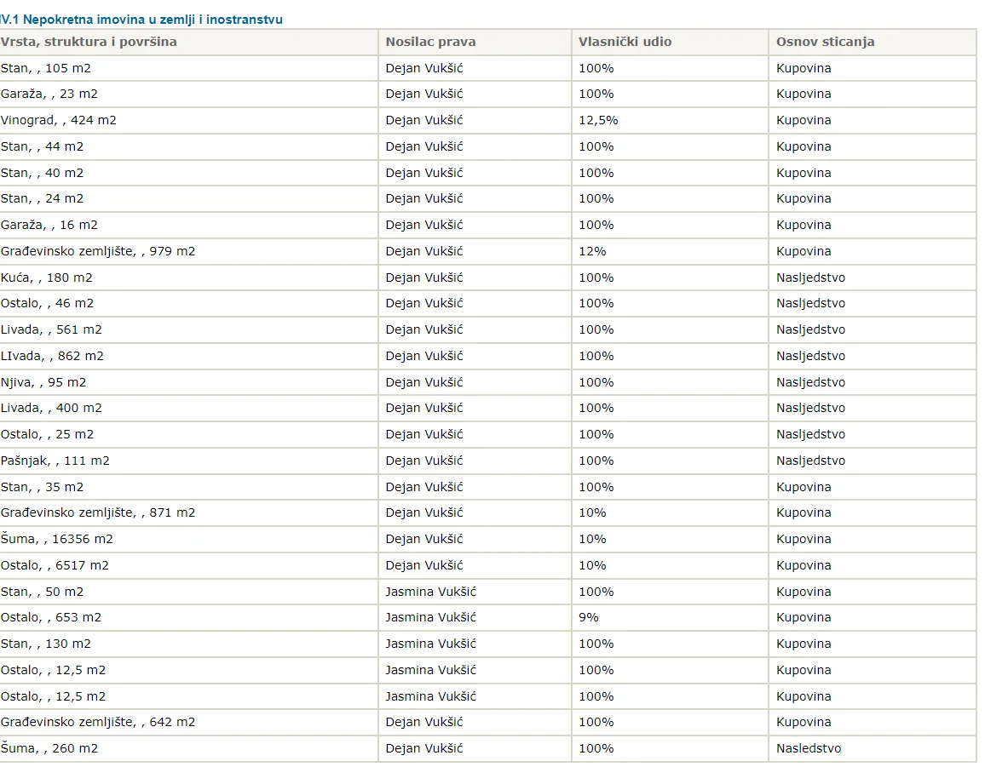Click the 12% ownership share cell
Screen dimensions: 985x767
point(670,252)
